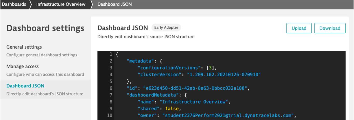Click the Dashboard JSON panel title
Image resolution: width=354 pixels, height=120 pixels.
pos(123,28)
